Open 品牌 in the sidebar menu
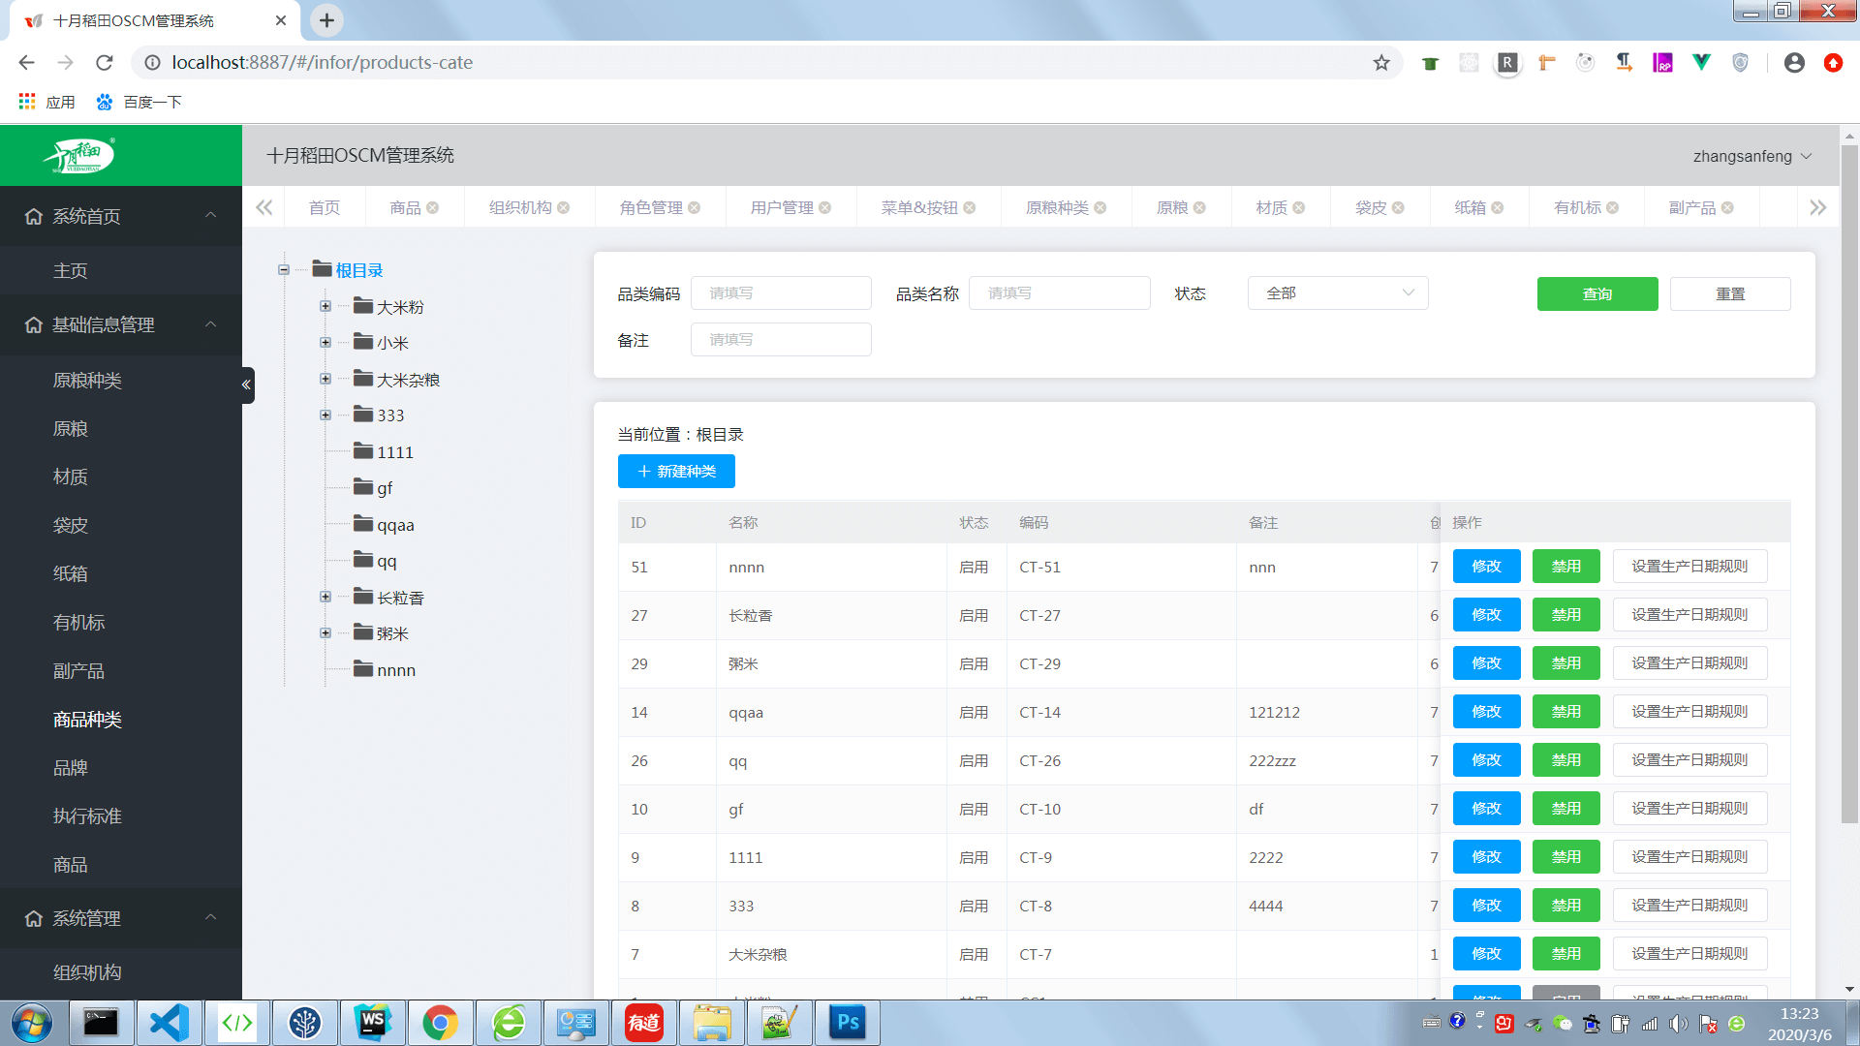Viewport: 1860px width, 1046px height. click(x=71, y=768)
